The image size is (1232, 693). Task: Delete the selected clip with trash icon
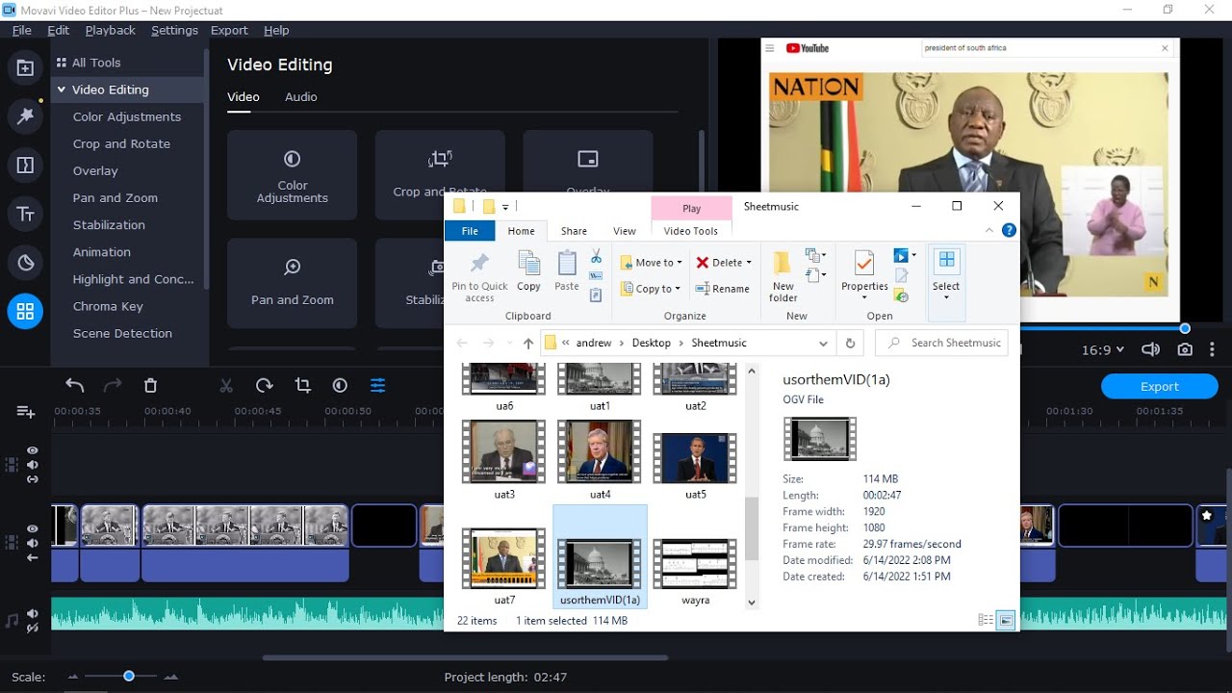click(x=150, y=386)
